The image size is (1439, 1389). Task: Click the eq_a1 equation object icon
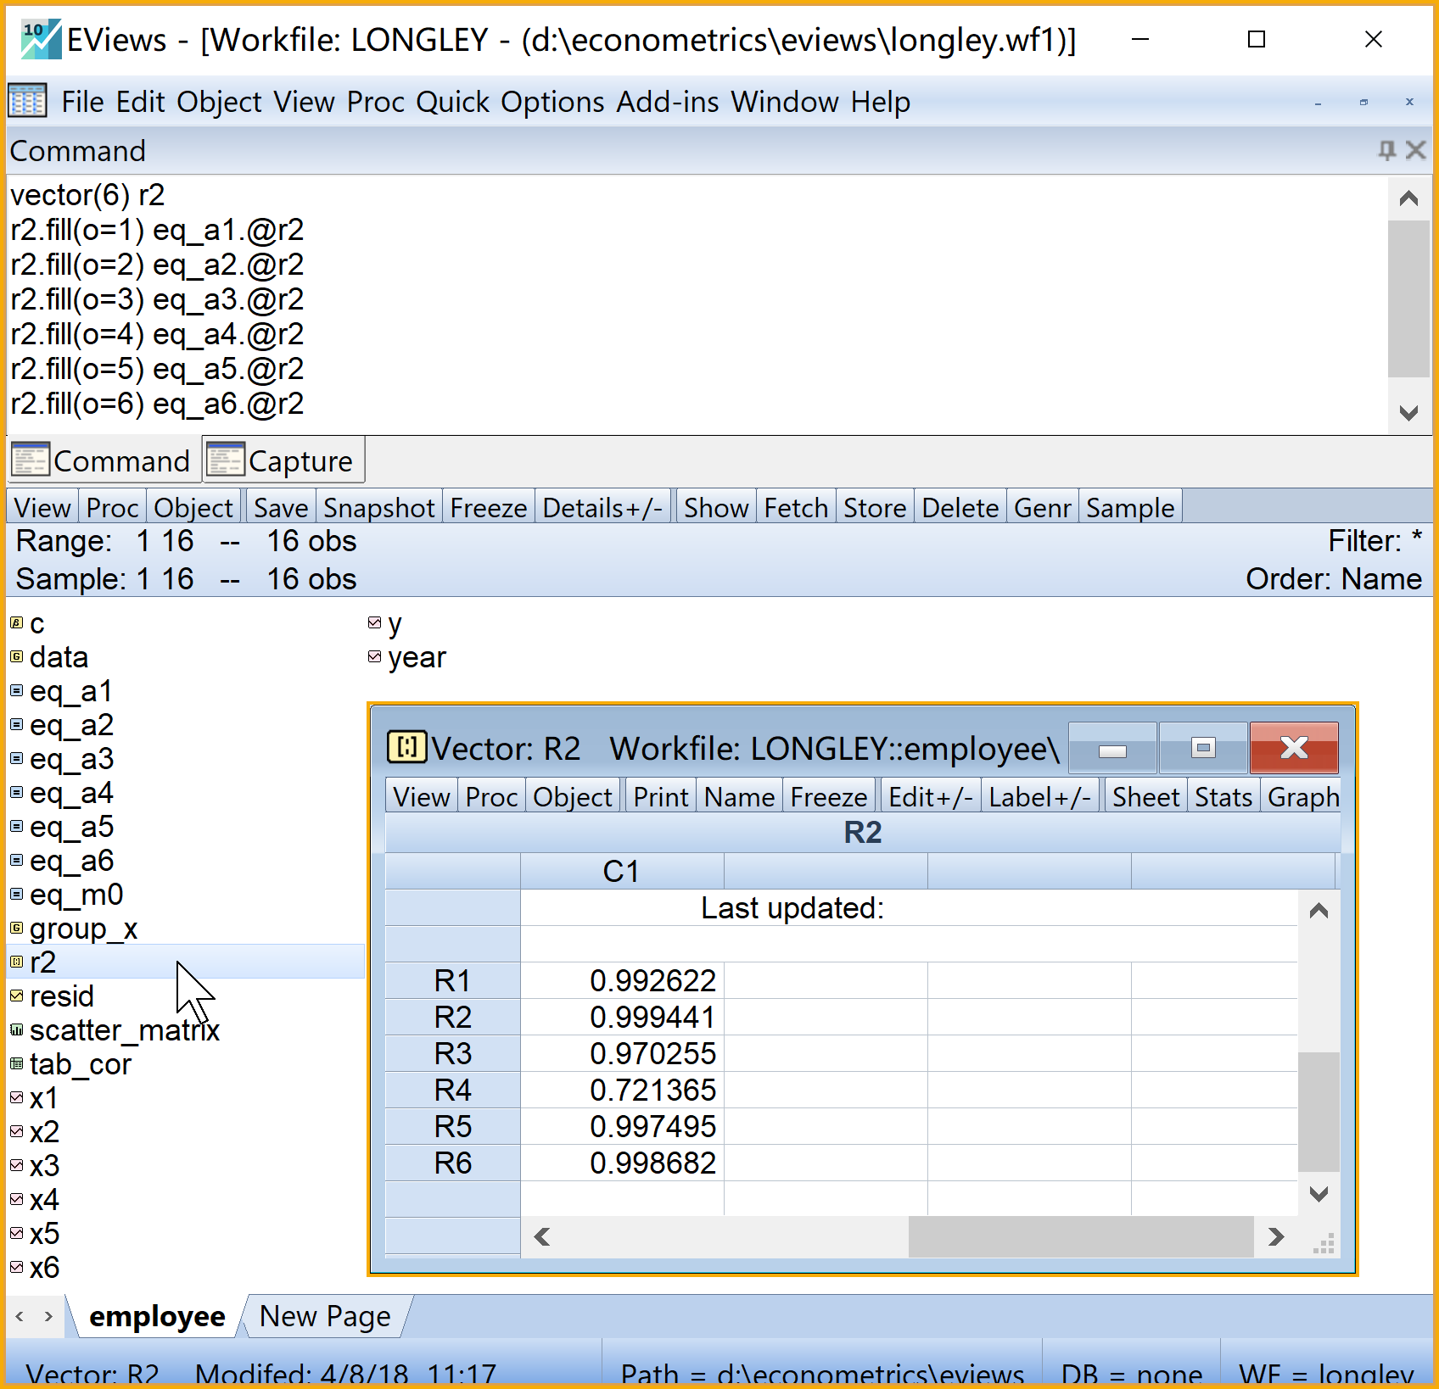16,691
